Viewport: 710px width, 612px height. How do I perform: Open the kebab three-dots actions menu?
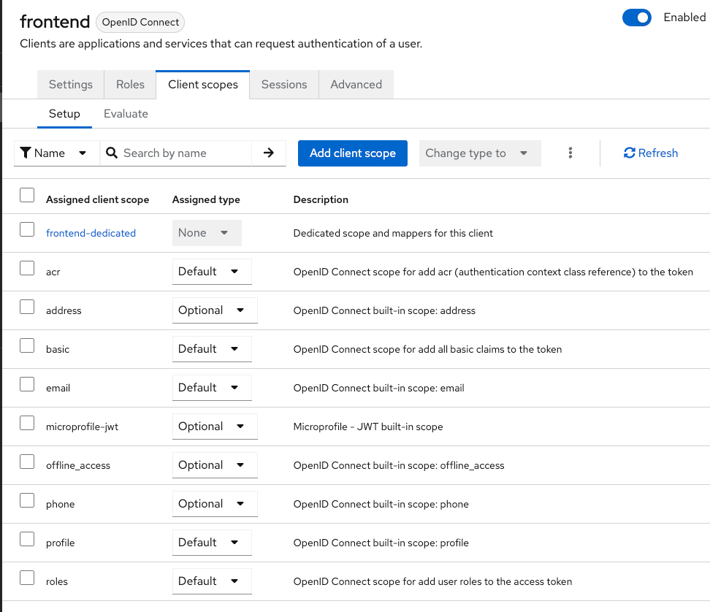[x=570, y=153]
